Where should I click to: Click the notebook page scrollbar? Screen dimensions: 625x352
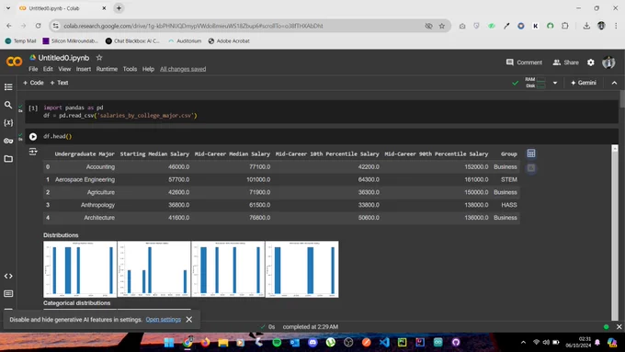(622, 99)
